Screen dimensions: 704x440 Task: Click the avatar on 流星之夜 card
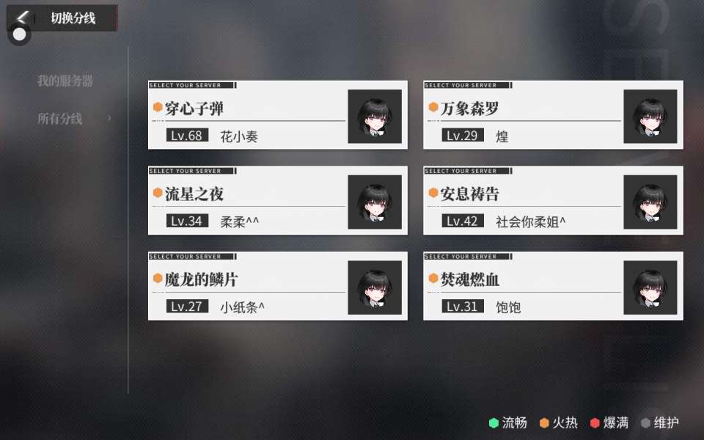click(x=375, y=202)
